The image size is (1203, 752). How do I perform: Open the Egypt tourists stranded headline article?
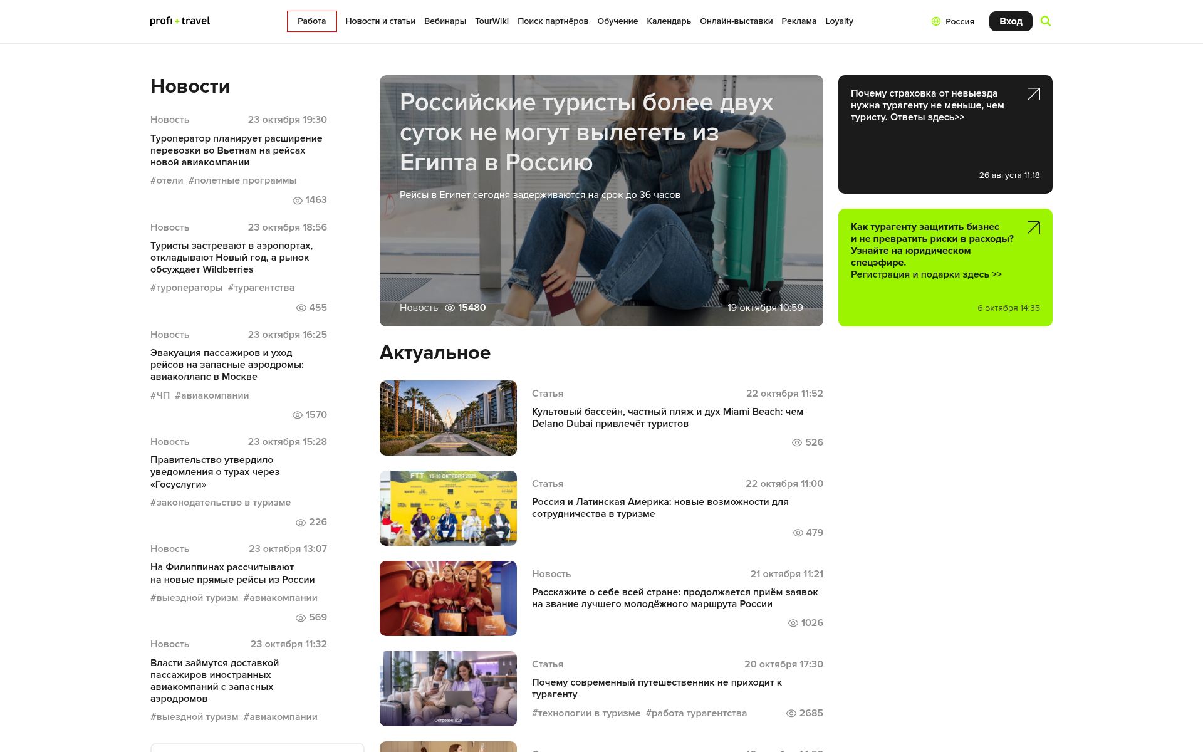(586, 132)
